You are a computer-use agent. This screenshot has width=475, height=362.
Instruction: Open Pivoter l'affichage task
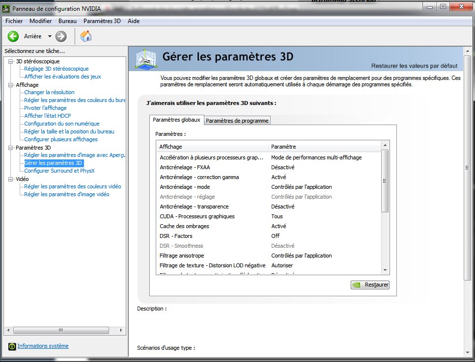pyautogui.click(x=45, y=108)
